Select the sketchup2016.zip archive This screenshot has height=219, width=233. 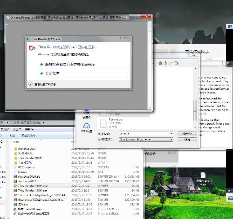pyautogui.click(x=27, y=177)
